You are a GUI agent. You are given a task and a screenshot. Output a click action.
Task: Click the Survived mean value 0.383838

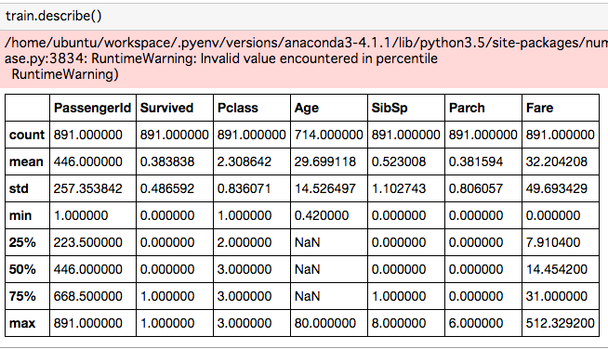[167, 162]
